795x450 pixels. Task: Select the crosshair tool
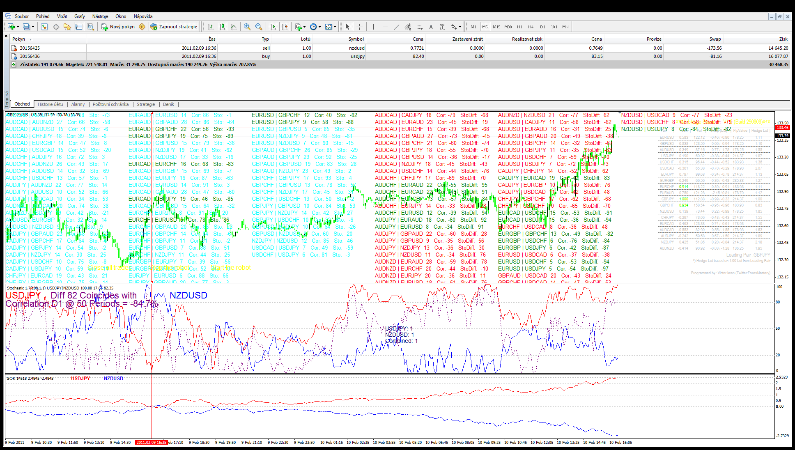pyautogui.click(x=360, y=27)
